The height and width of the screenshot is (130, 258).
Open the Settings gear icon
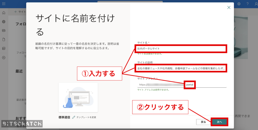point(239,4)
